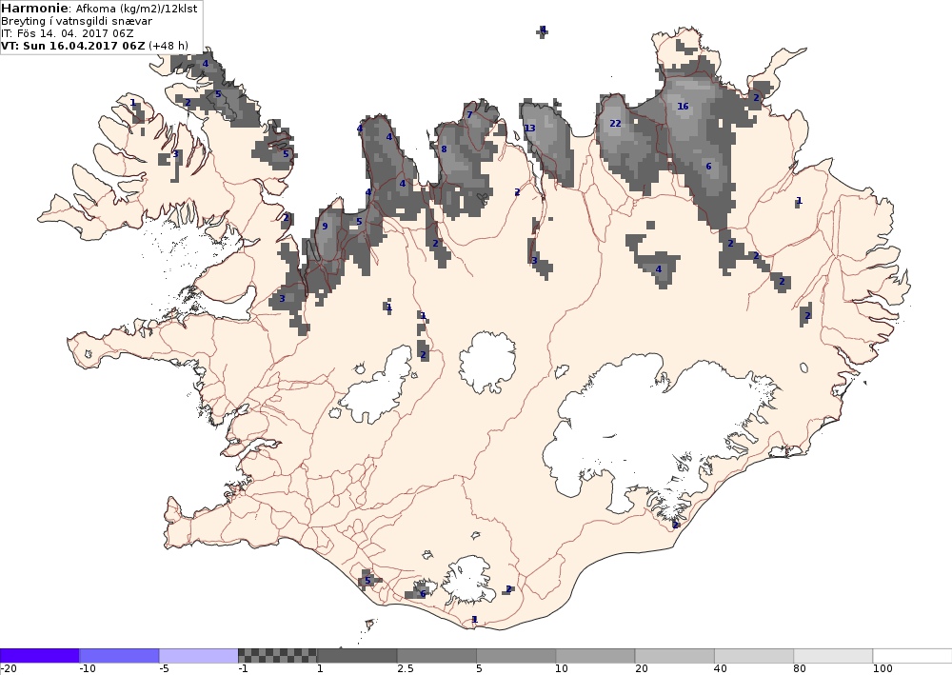Click the checkered -1 to 1 legend swatch
This screenshot has height=675, width=952.
[277, 656]
